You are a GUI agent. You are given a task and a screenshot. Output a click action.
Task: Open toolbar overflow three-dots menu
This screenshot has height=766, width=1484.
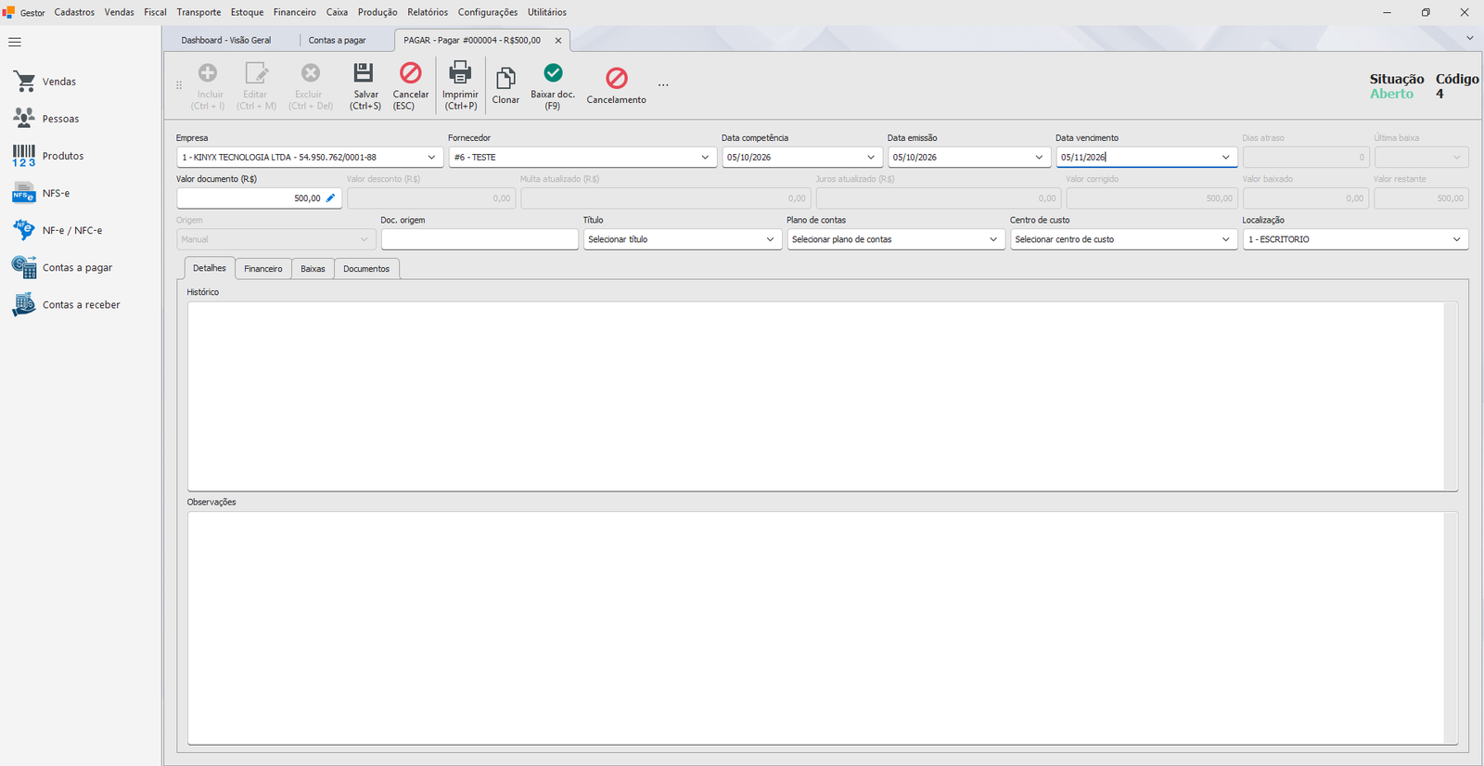663,85
